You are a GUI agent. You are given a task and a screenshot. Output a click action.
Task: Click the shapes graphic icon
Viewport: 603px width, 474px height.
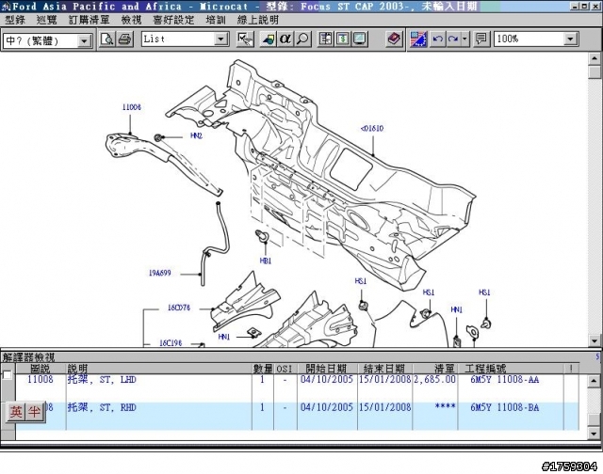pos(268,39)
